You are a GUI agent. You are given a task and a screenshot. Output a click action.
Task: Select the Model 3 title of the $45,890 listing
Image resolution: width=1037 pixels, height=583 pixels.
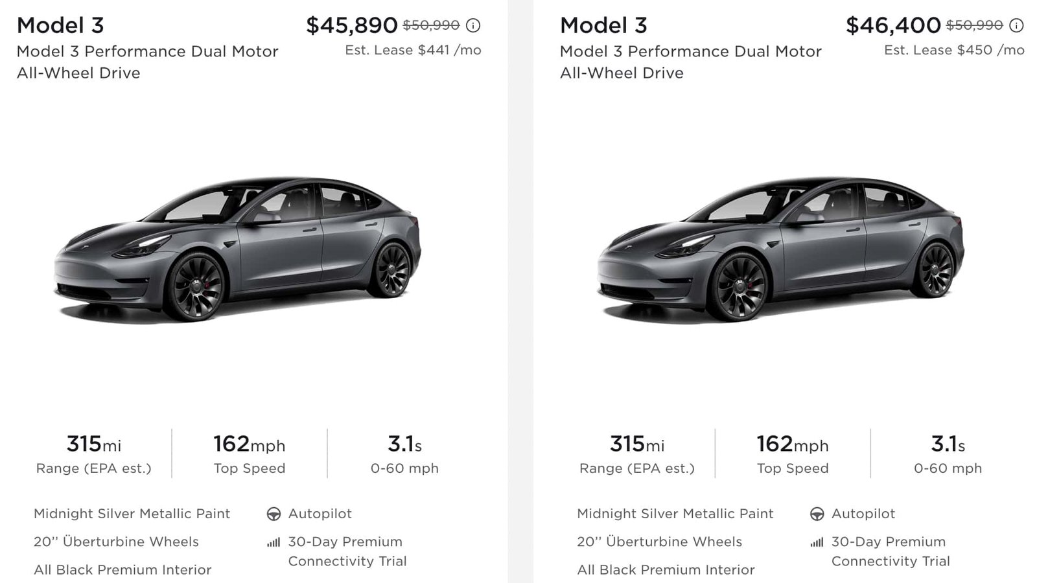[x=60, y=25]
